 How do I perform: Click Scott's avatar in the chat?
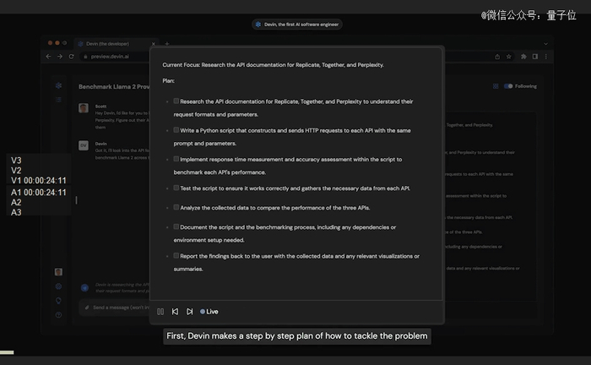click(x=84, y=108)
